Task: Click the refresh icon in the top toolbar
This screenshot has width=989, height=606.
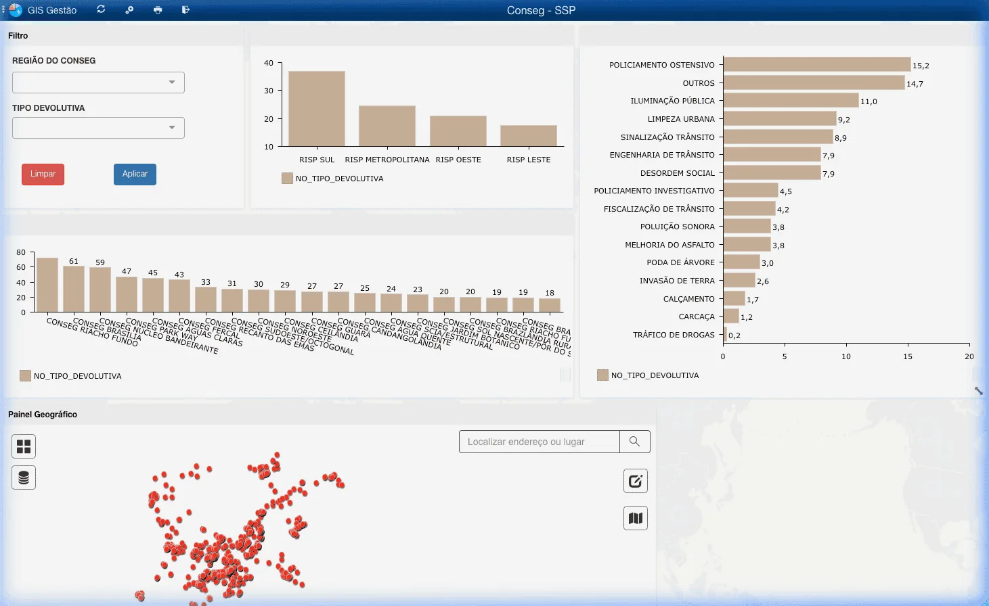Action: [x=100, y=9]
